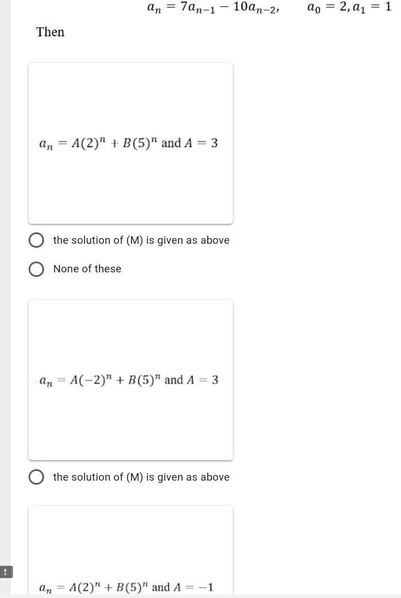Click the bottom partially visible formula card
Viewport: 401px width, 598px height.
130,549
